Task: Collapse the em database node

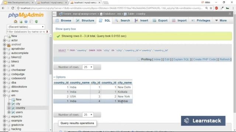Action: point(4,95)
